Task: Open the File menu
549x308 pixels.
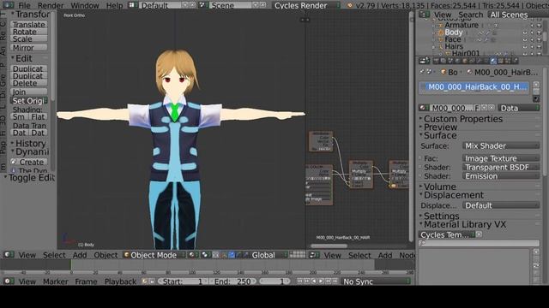Action: pyautogui.click(x=24, y=5)
